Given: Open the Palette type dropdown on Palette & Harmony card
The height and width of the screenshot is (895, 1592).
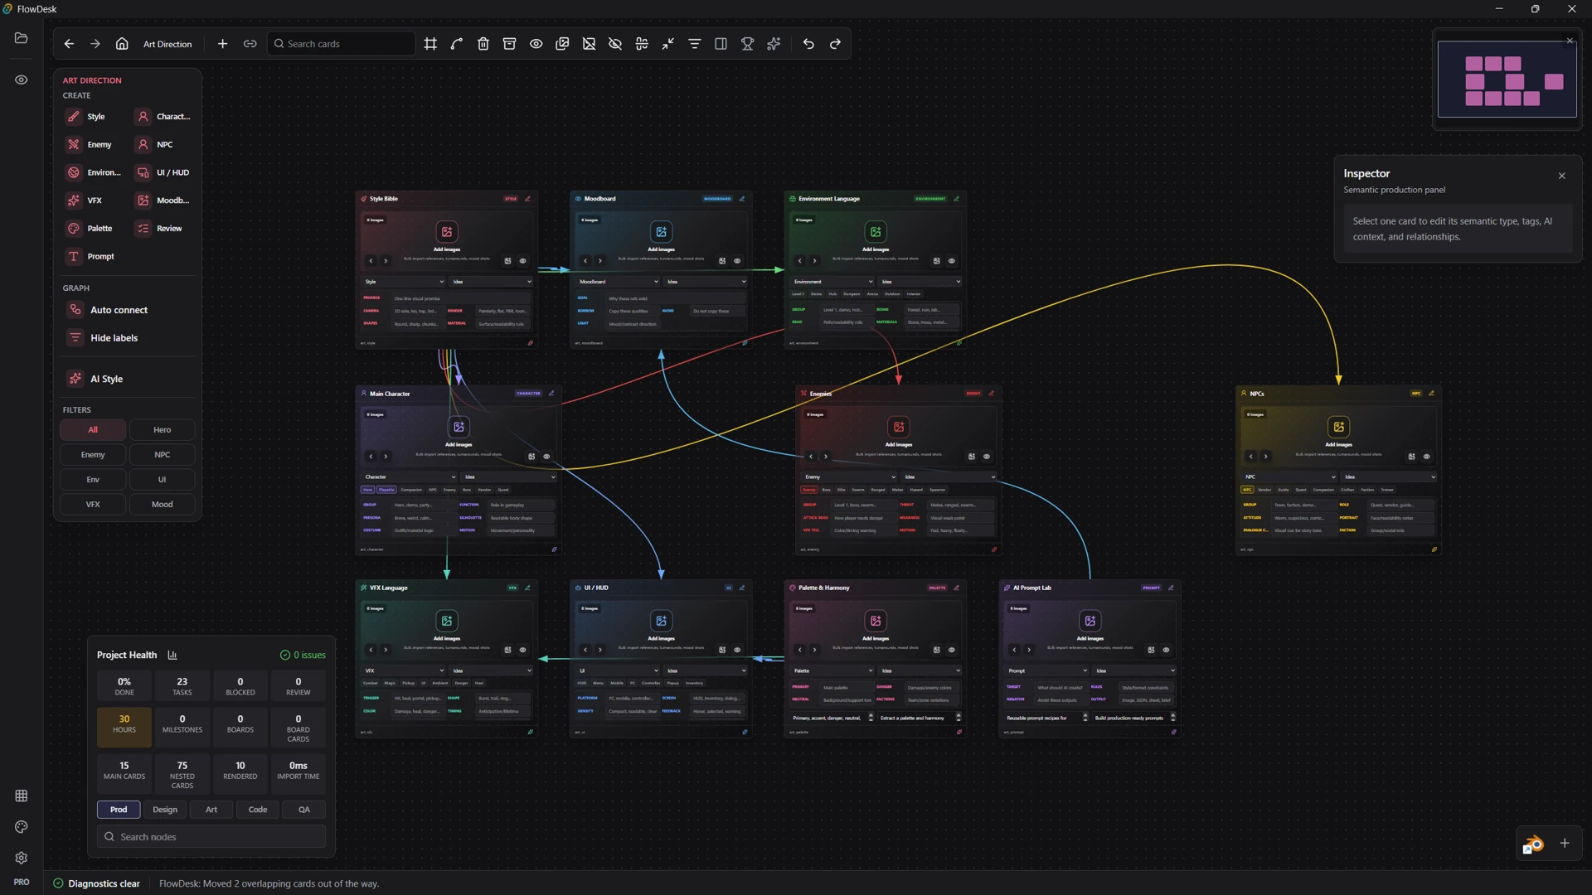Looking at the screenshot, I should [x=833, y=671].
